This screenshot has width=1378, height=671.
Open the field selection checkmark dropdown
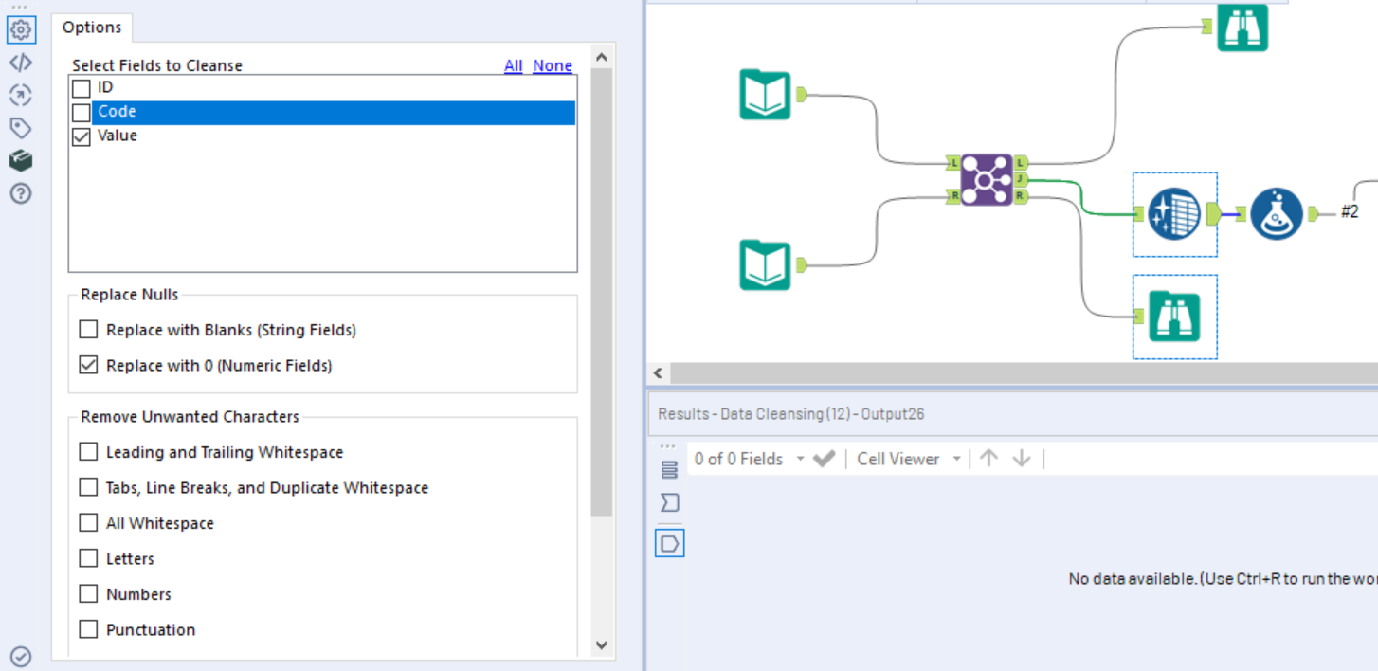point(824,459)
